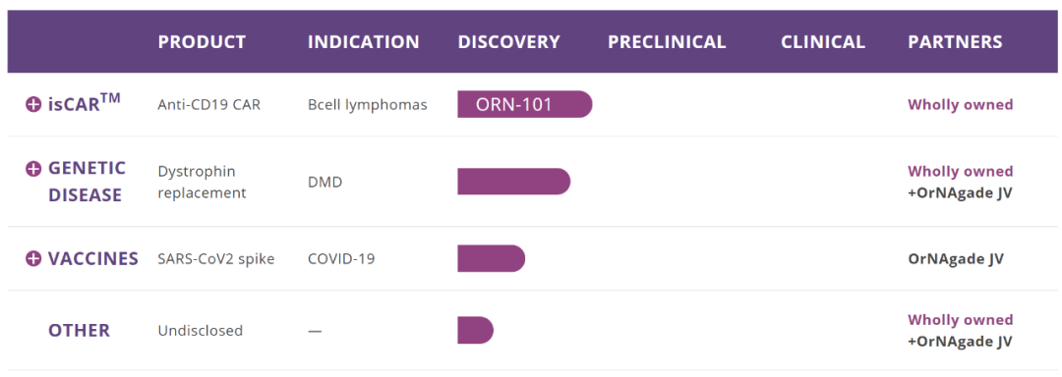The image size is (1062, 377).
Task: Select the CLINICAL column header
Action: (823, 42)
